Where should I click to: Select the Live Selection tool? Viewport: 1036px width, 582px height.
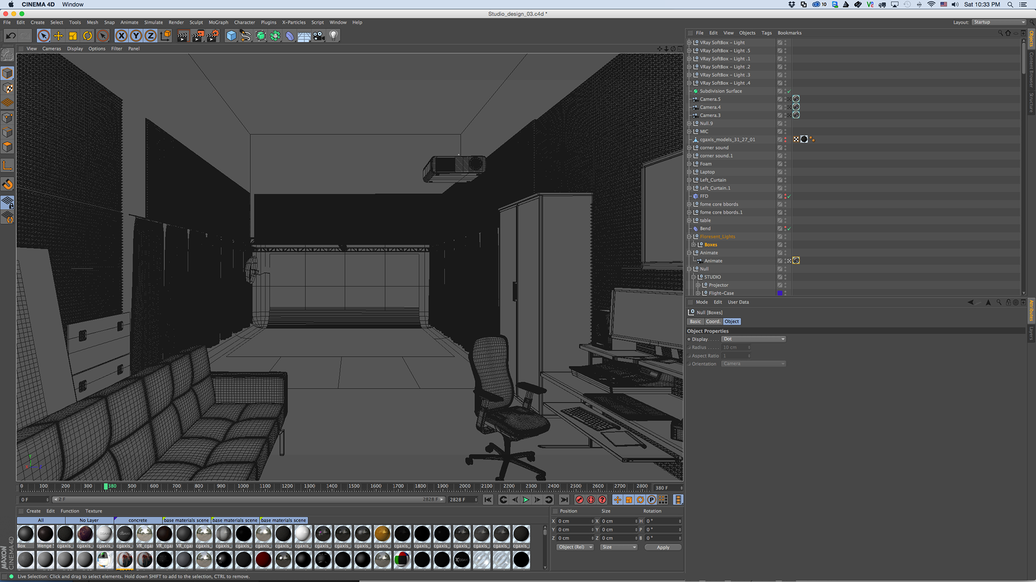(44, 36)
